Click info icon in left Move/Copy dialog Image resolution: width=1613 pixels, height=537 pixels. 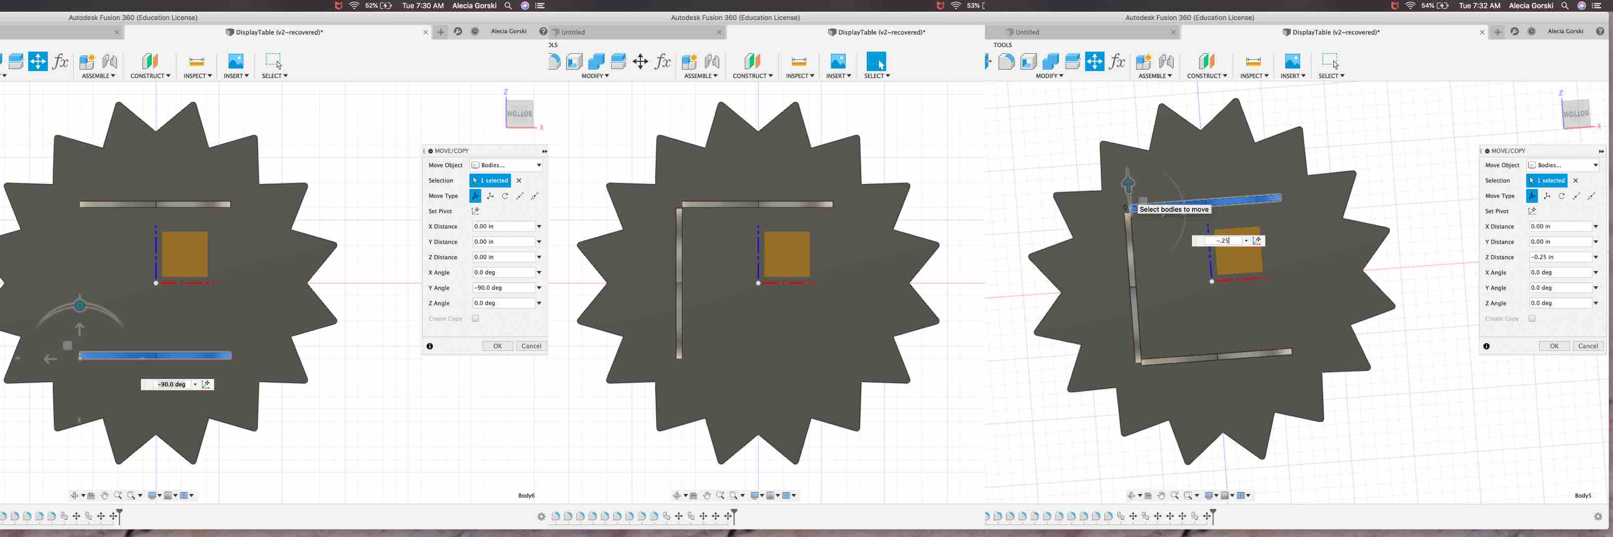pyautogui.click(x=429, y=346)
